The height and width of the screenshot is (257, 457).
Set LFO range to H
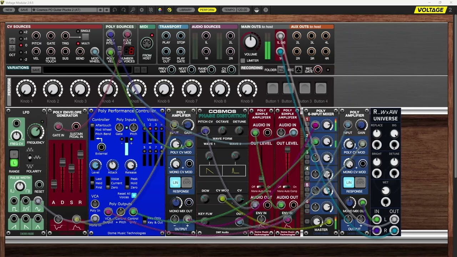click(14, 155)
